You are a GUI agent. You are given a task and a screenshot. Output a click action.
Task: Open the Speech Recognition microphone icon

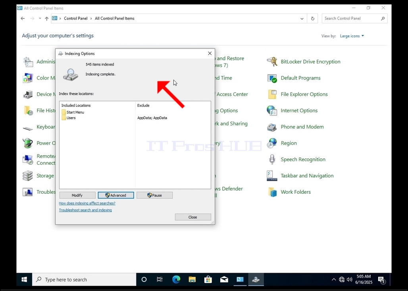[x=272, y=159]
